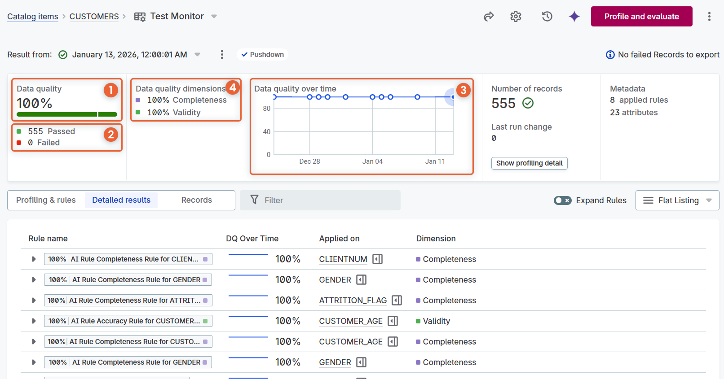This screenshot has width=724, height=379.
Task: Open settings gear icon
Action: tap(516, 17)
